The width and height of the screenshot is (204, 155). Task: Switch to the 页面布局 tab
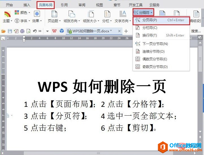(46, 5)
